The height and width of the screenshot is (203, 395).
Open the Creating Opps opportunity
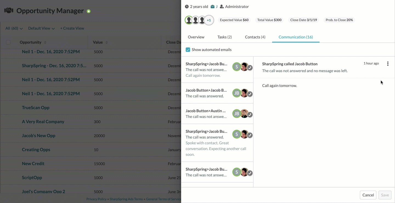tap(36, 150)
